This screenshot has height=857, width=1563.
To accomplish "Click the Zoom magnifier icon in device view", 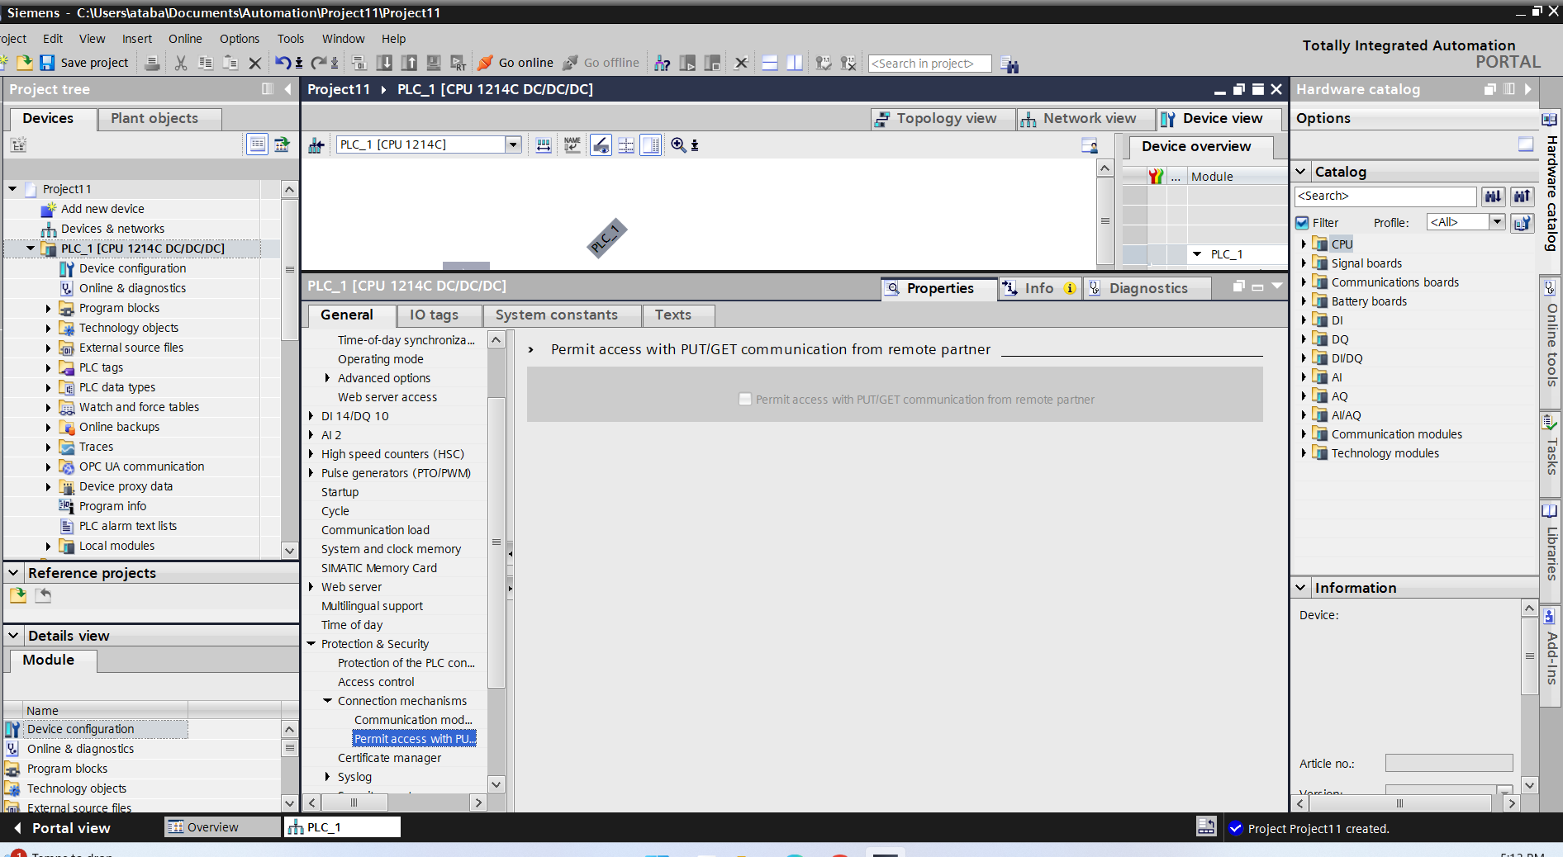I will tap(678, 145).
